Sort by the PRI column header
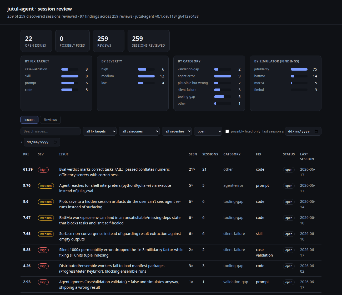342x295 pixels. click(x=26, y=154)
